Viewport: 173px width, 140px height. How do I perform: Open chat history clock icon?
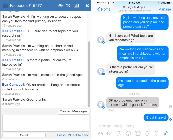[x=68, y=6]
